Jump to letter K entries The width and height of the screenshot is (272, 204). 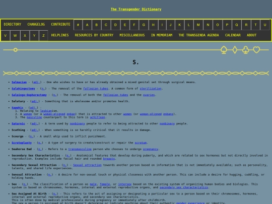click(x=179, y=25)
